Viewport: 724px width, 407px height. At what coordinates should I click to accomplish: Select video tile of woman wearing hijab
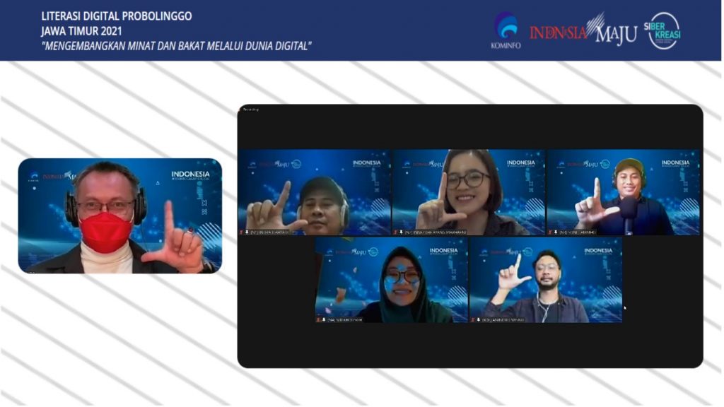[391, 280]
